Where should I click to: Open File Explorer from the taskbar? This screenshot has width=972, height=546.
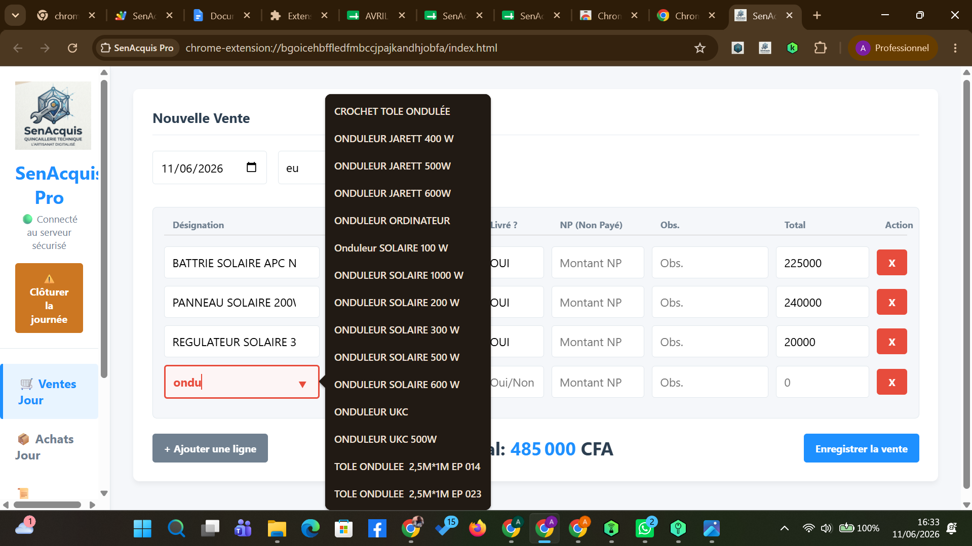277,528
